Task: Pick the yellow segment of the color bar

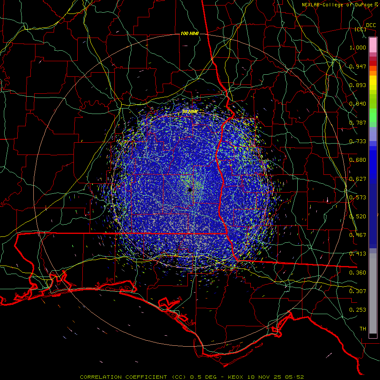Action: (x=373, y=83)
